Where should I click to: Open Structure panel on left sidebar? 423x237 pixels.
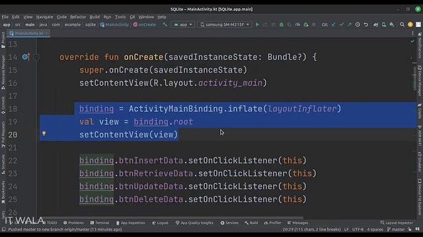click(x=3, y=164)
